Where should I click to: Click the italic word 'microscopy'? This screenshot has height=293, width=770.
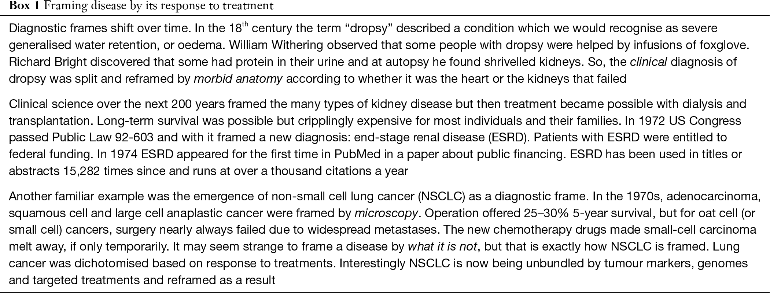click(386, 213)
